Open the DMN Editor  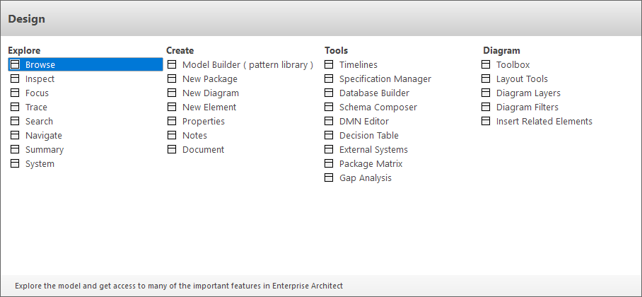(x=363, y=121)
